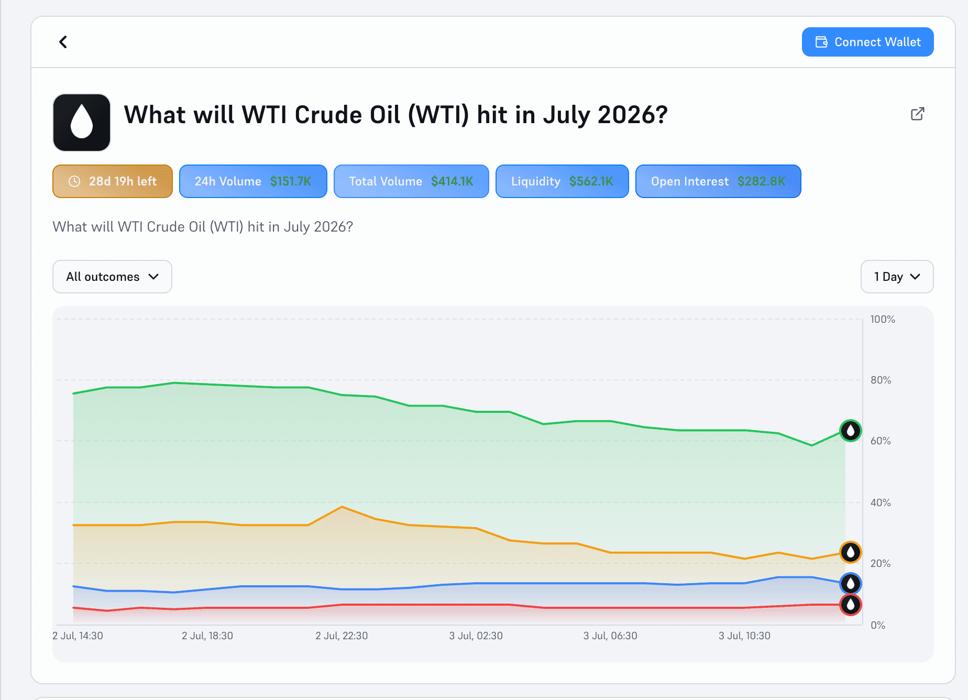The width and height of the screenshot is (968, 700).
Task: Click the 80% y-axis label
Action: [881, 380]
